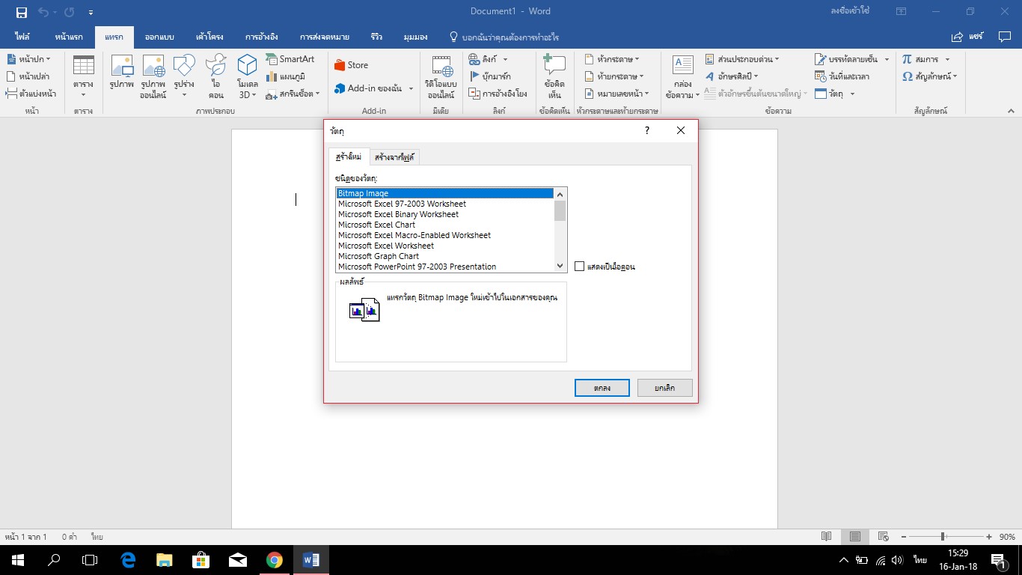Select Bitmap Image in object list

click(445, 193)
